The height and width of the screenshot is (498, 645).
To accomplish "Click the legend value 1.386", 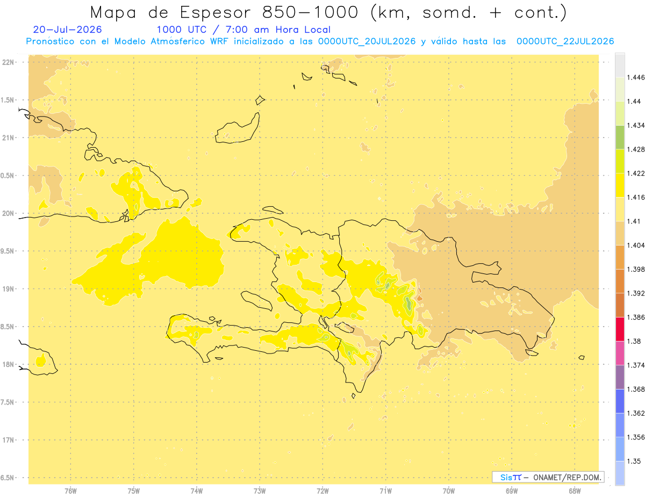I will pyautogui.click(x=636, y=317).
